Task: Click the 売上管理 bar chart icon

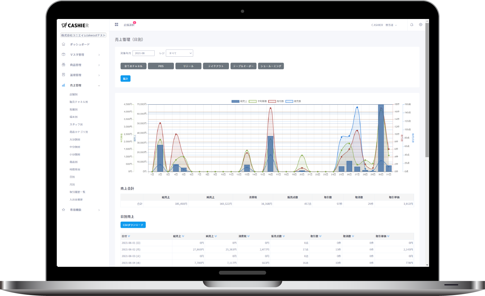Action: click(63, 85)
